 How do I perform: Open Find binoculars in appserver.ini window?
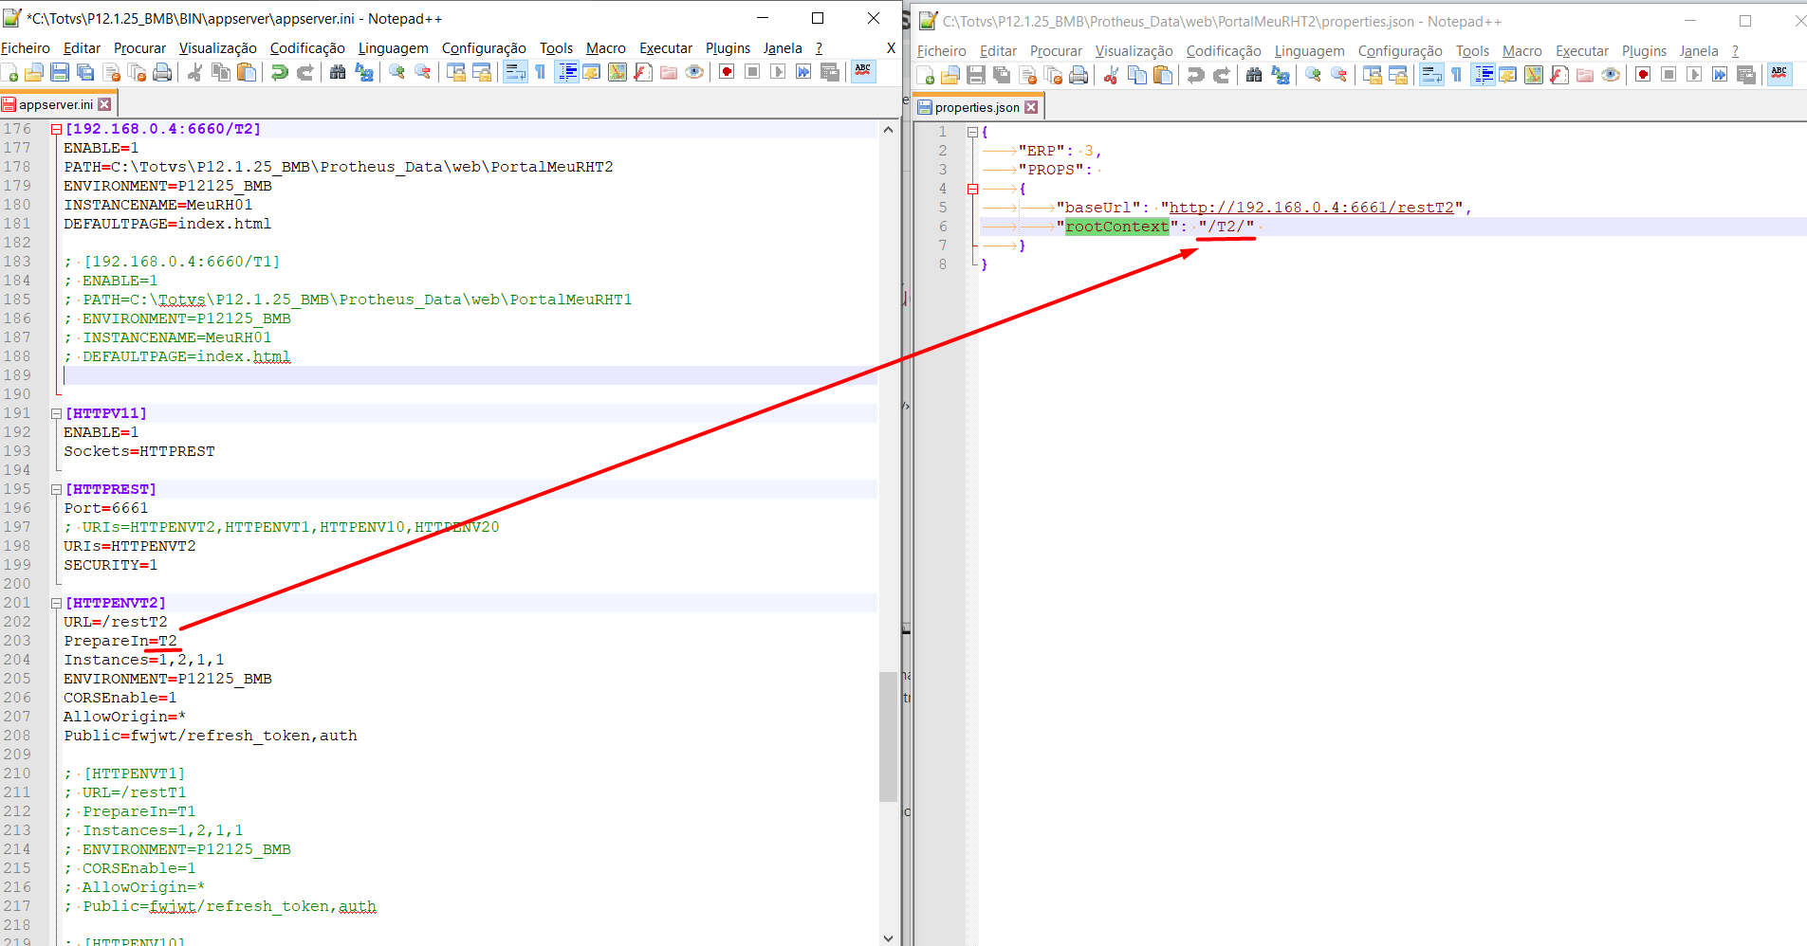coord(338,72)
